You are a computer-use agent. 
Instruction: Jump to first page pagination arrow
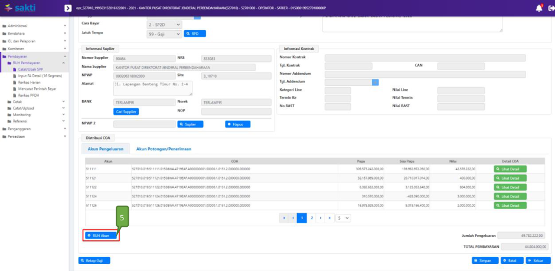(x=284, y=217)
